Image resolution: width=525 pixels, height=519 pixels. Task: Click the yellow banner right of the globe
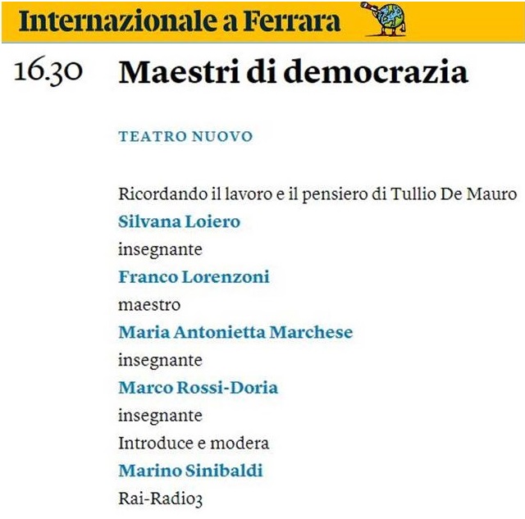(x=465, y=21)
